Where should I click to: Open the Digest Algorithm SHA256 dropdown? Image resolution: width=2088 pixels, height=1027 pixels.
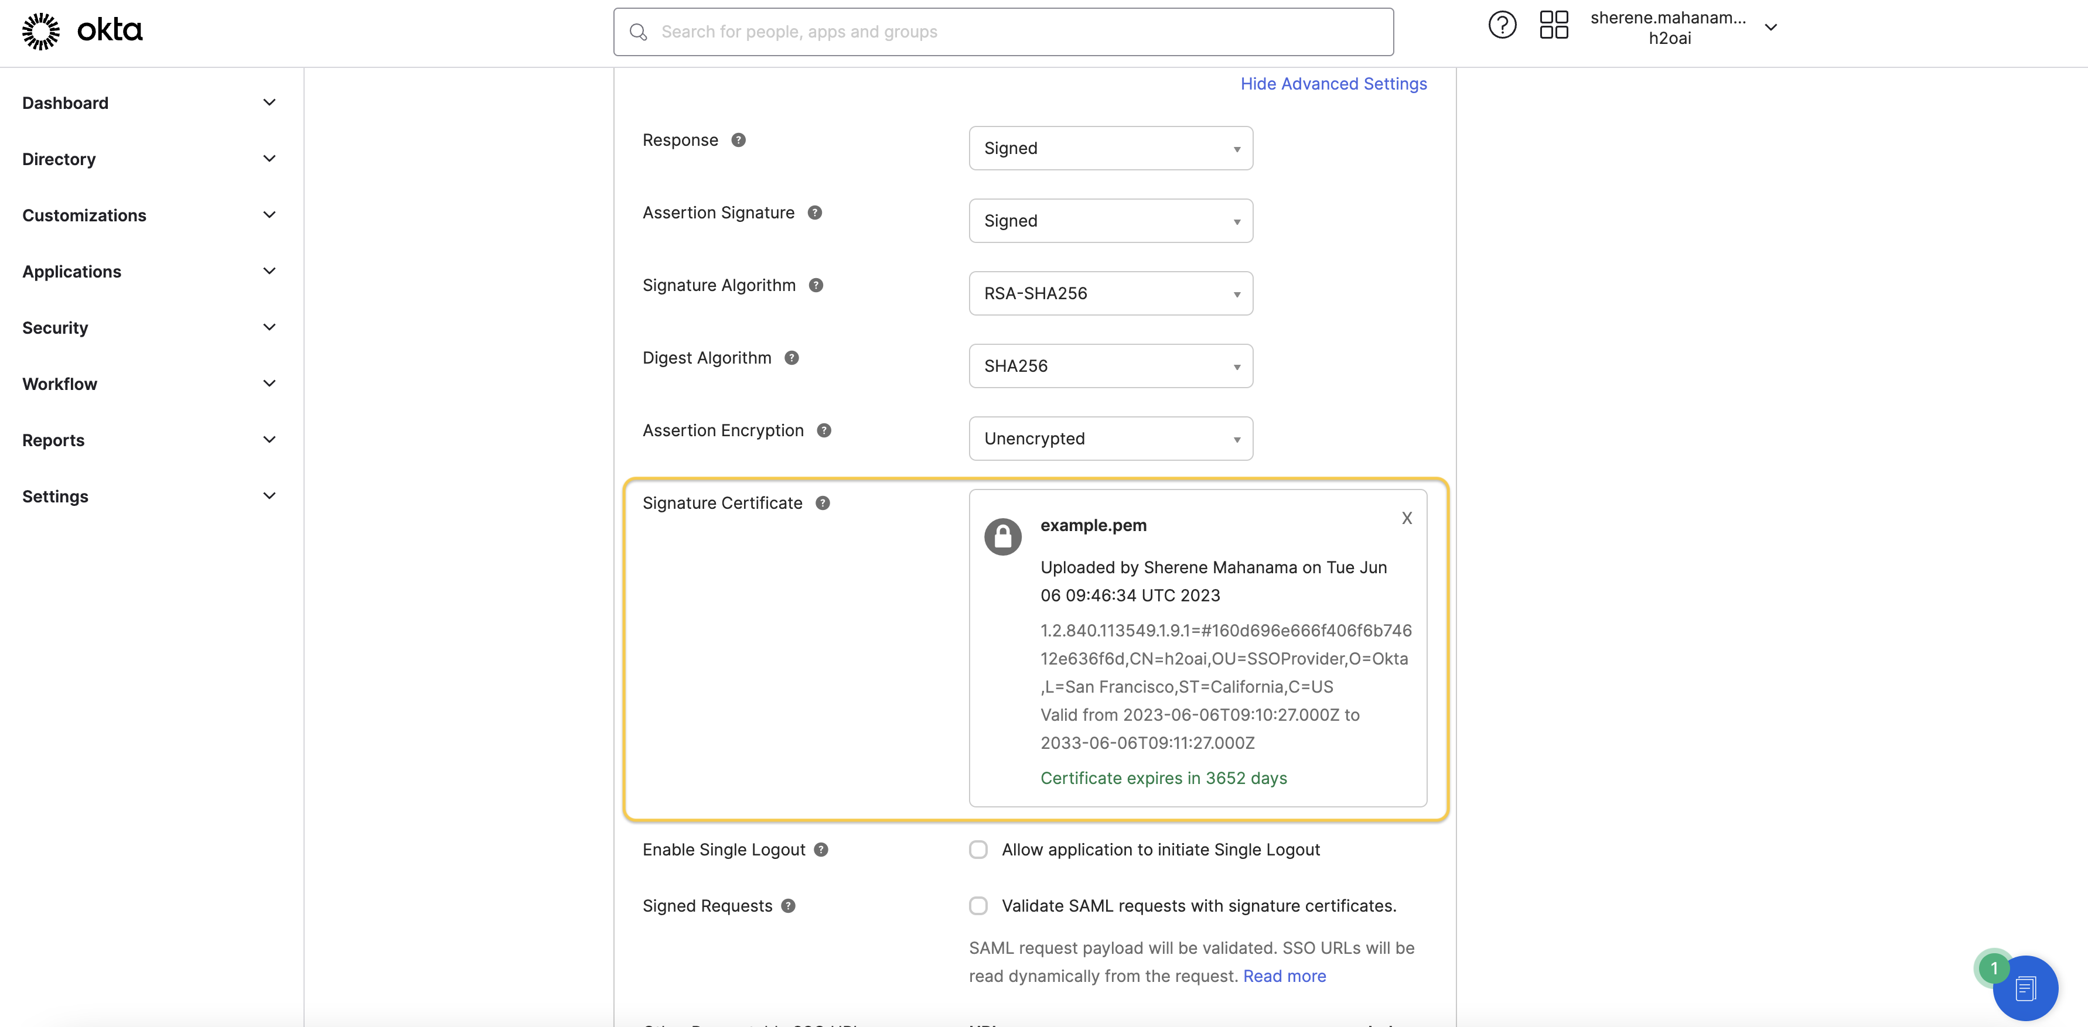1110,366
